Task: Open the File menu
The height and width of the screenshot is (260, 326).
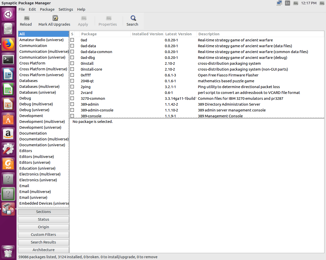Action: (x=22, y=9)
